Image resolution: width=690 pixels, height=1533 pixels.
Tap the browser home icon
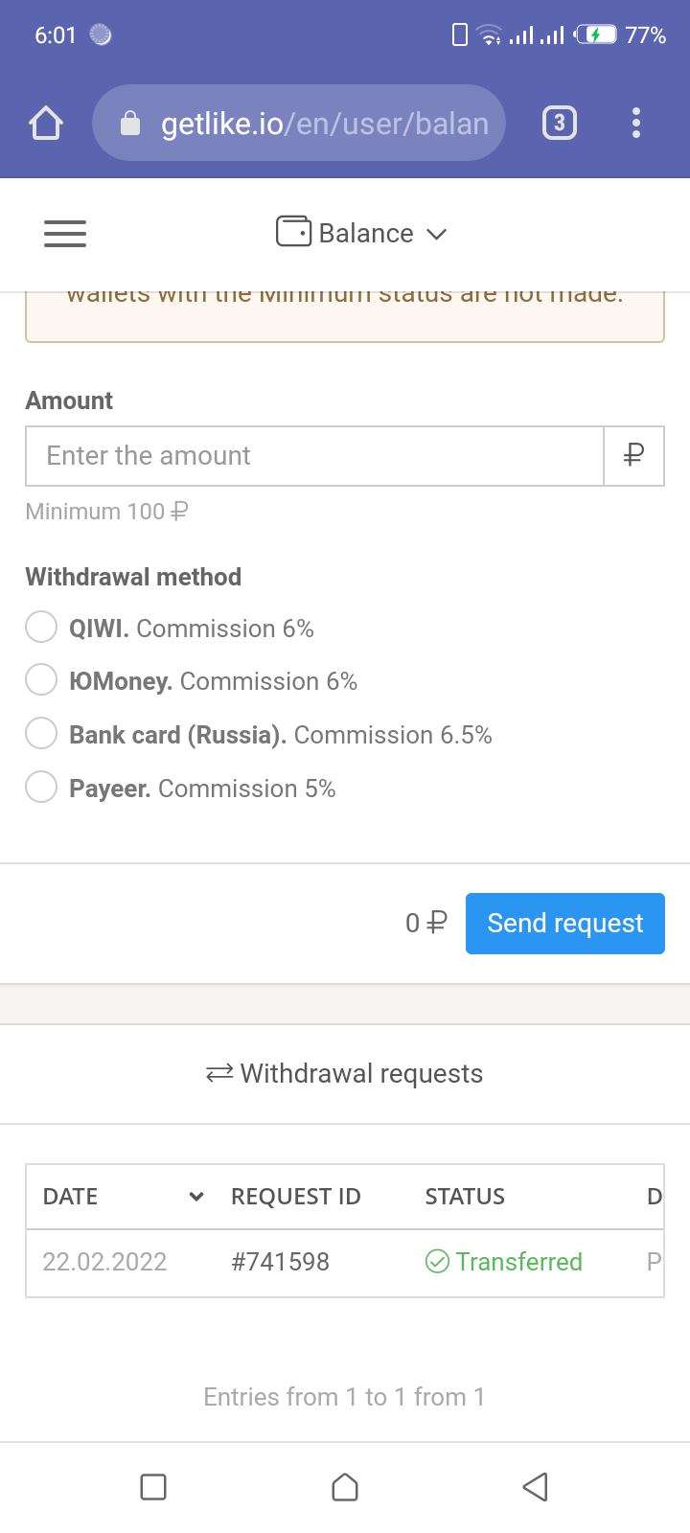pyautogui.click(x=46, y=123)
